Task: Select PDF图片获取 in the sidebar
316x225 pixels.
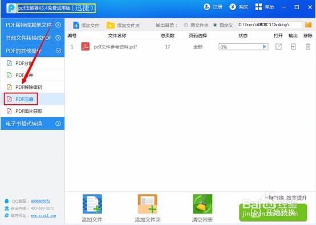Action: [33, 111]
